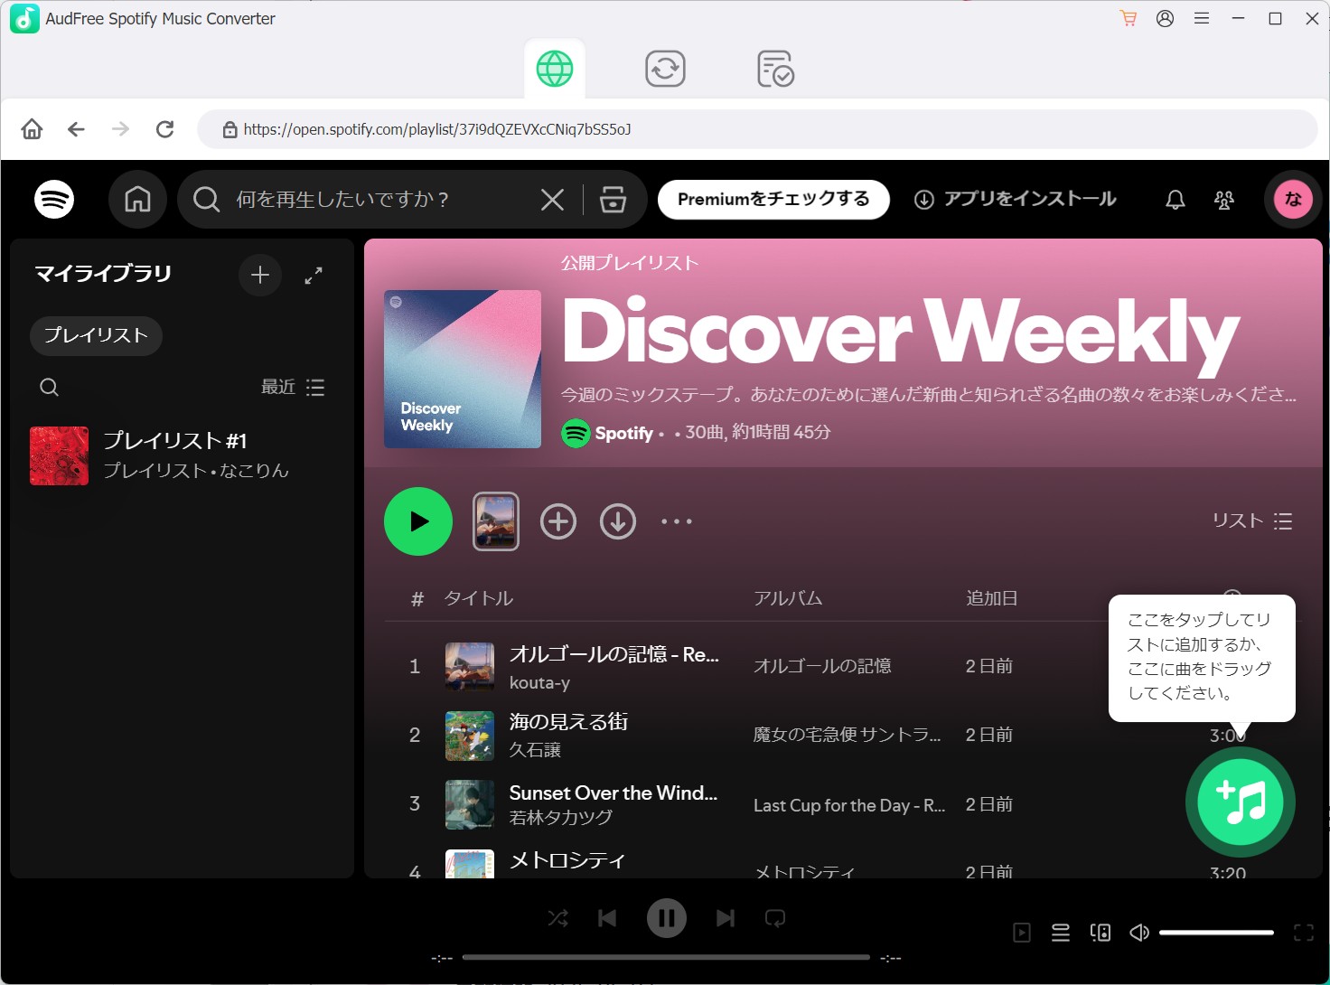Screen dimensions: 1330x985
Task: Select track オルゴールの記憶 - Re...
Action: pyautogui.click(x=614, y=654)
